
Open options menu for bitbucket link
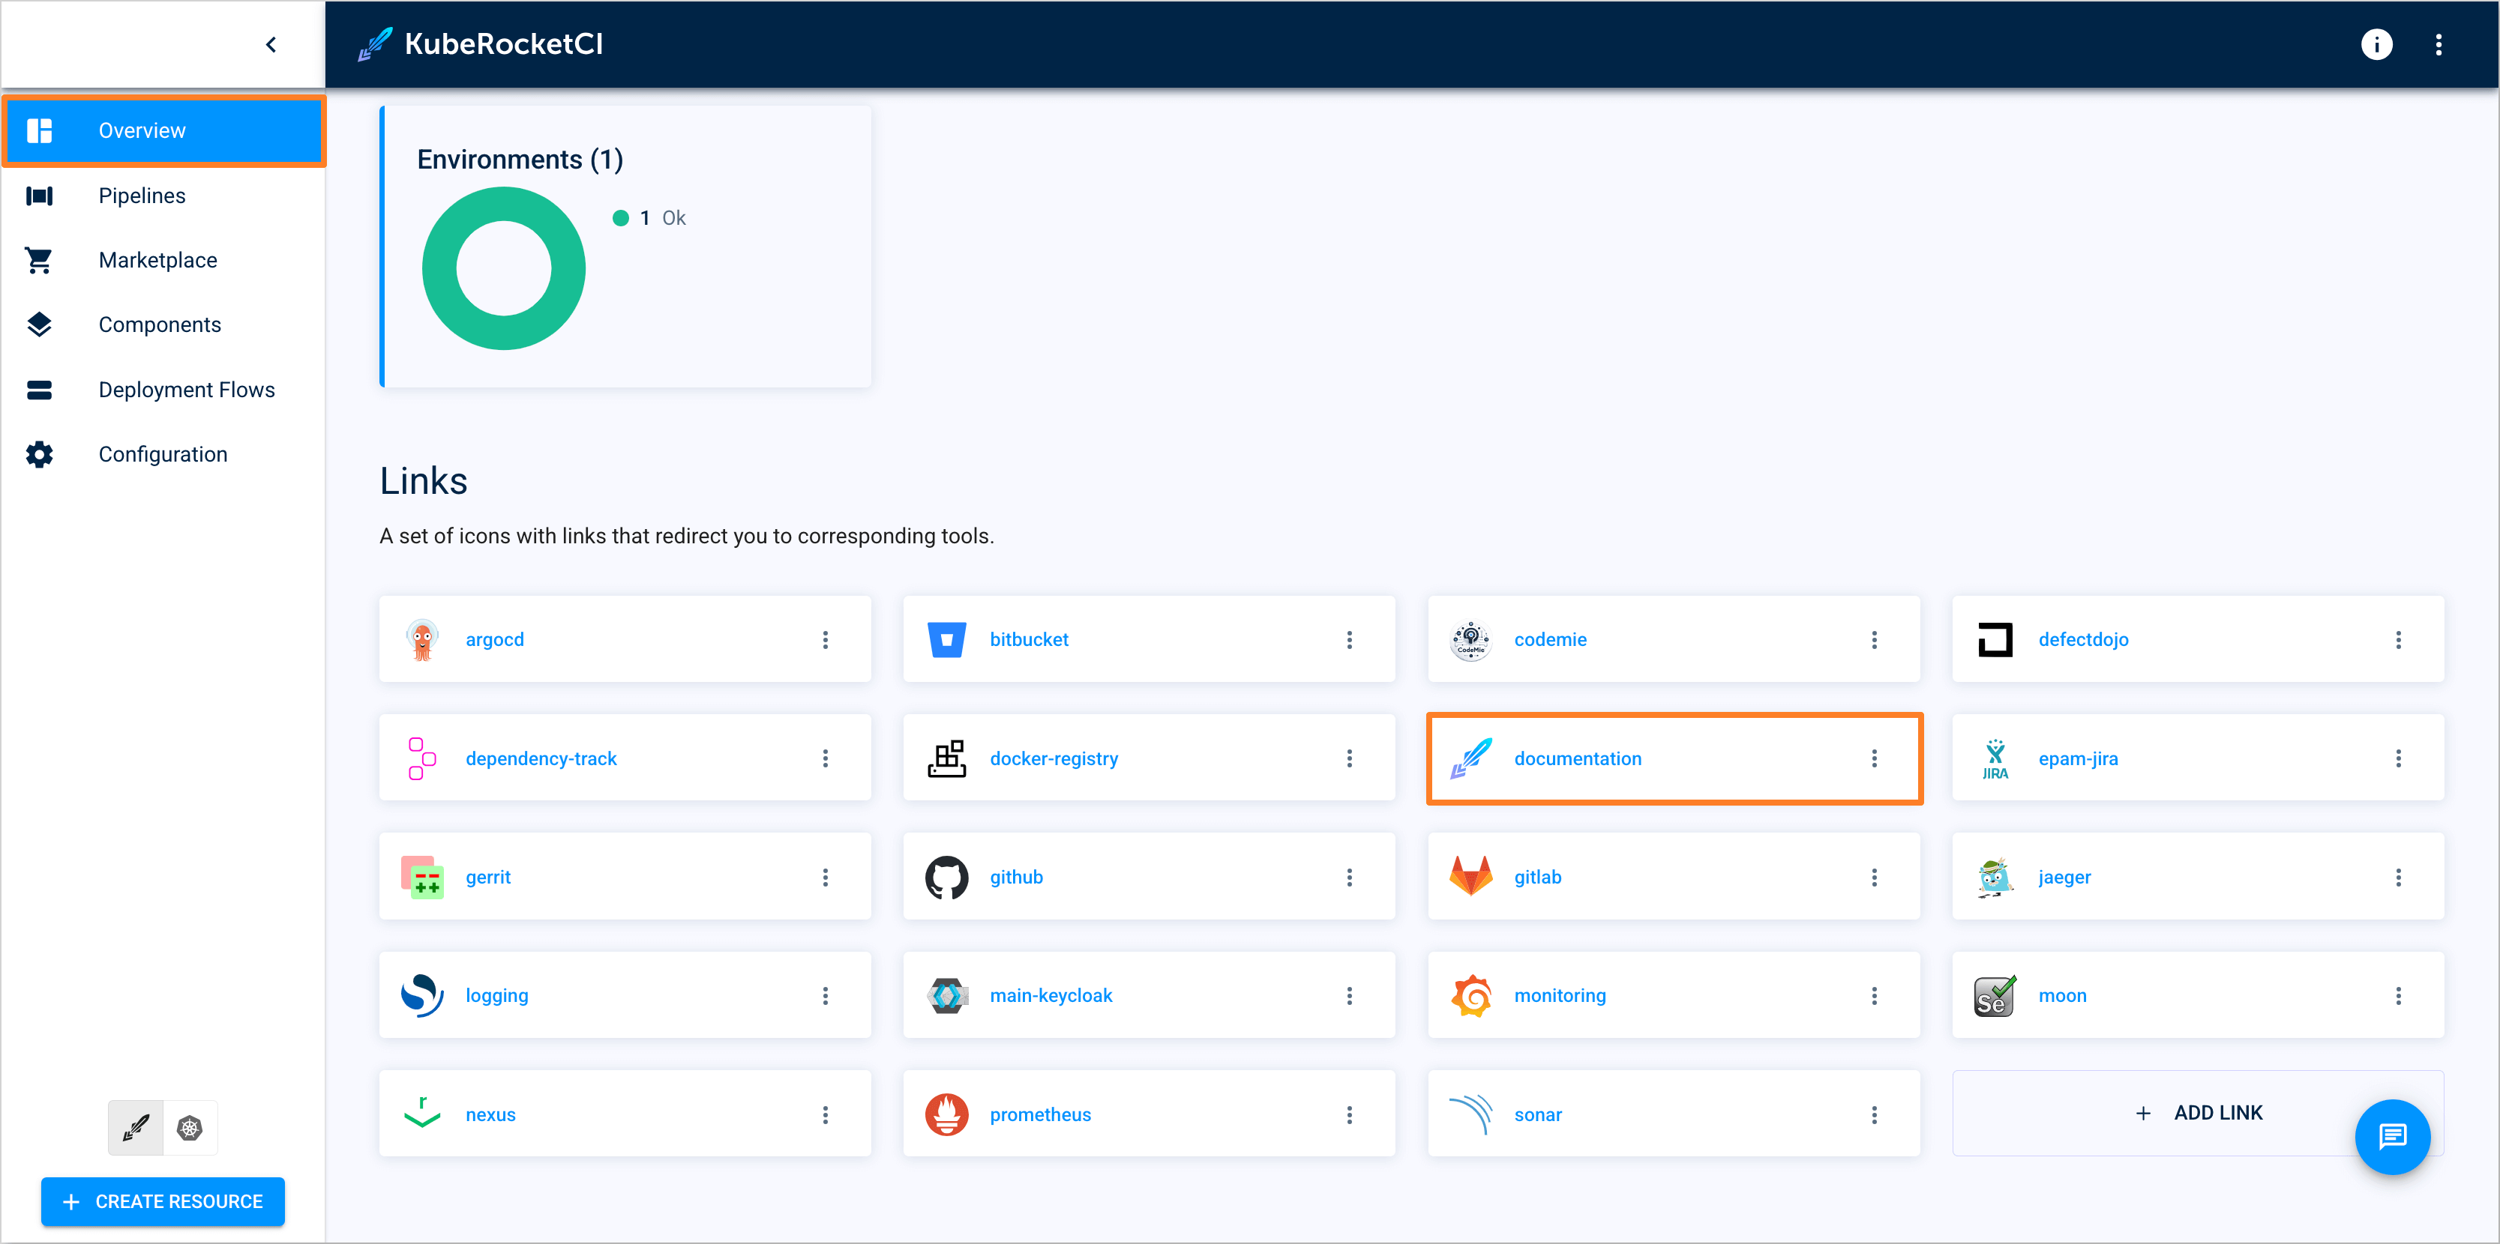(x=1349, y=639)
